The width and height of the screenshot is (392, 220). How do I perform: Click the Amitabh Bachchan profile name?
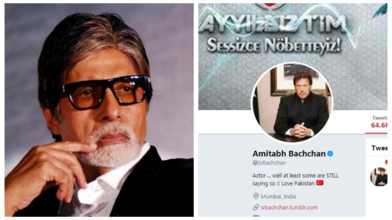pyautogui.click(x=289, y=153)
